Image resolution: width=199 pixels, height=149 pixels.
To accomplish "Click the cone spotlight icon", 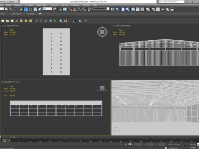I will click(x=21, y=21).
